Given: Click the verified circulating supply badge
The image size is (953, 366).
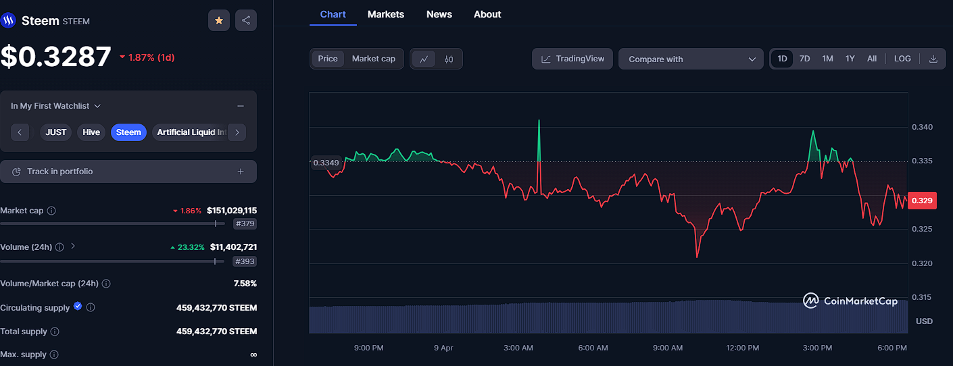Looking at the screenshot, I should coord(78,306).
